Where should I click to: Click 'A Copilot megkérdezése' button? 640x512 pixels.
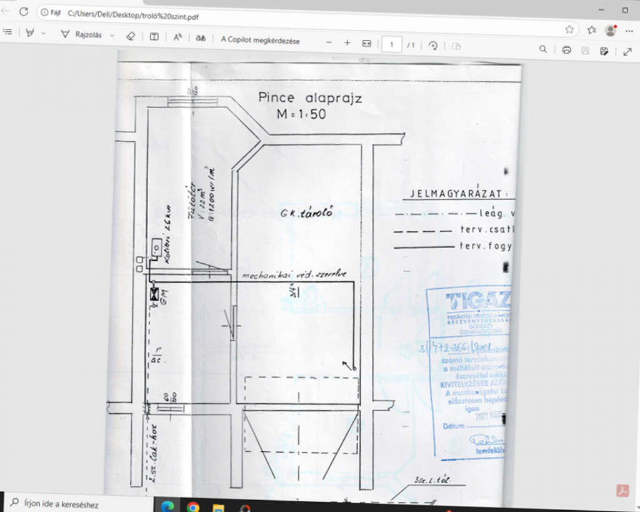(x=260, y=41)
